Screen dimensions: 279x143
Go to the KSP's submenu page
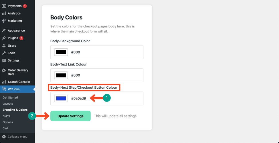pos(6,116)
